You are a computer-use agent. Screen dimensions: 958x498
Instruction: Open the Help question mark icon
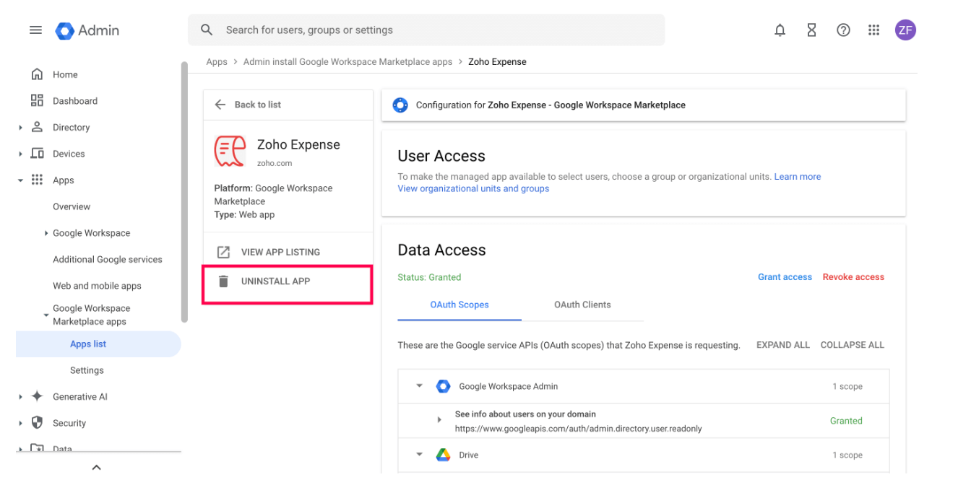point(843,30)
